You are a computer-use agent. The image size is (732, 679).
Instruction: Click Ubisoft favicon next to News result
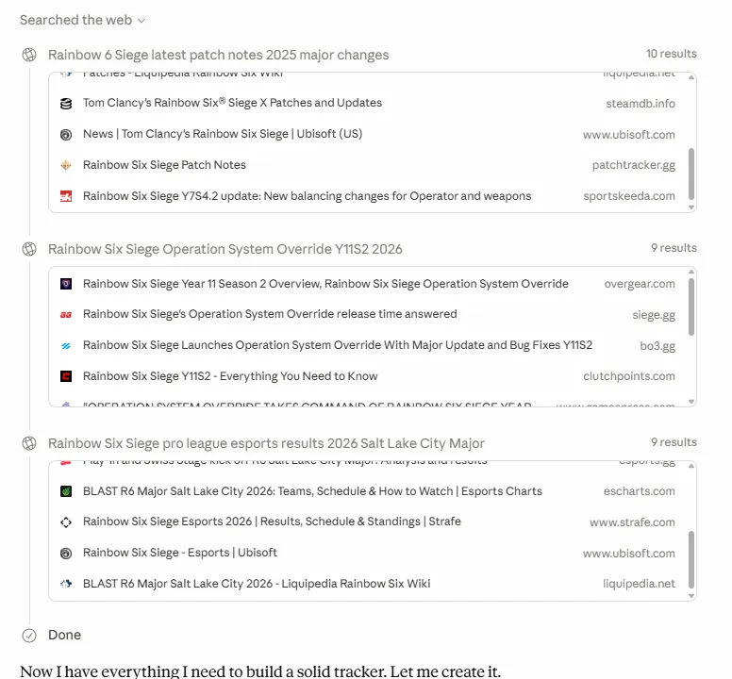(x=66, y=135)
